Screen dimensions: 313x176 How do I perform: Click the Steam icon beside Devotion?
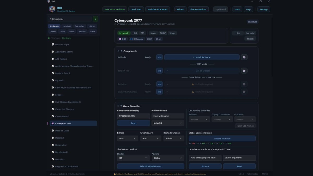53,159
